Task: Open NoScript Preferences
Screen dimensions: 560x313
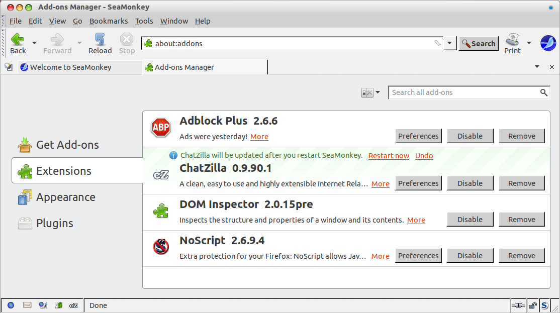Action: click(418, 256)
